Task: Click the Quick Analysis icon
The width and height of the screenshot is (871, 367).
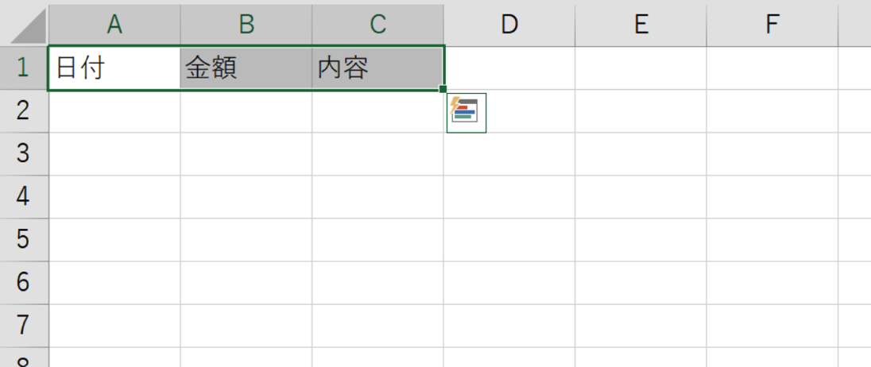Action: tap(466, 113)
